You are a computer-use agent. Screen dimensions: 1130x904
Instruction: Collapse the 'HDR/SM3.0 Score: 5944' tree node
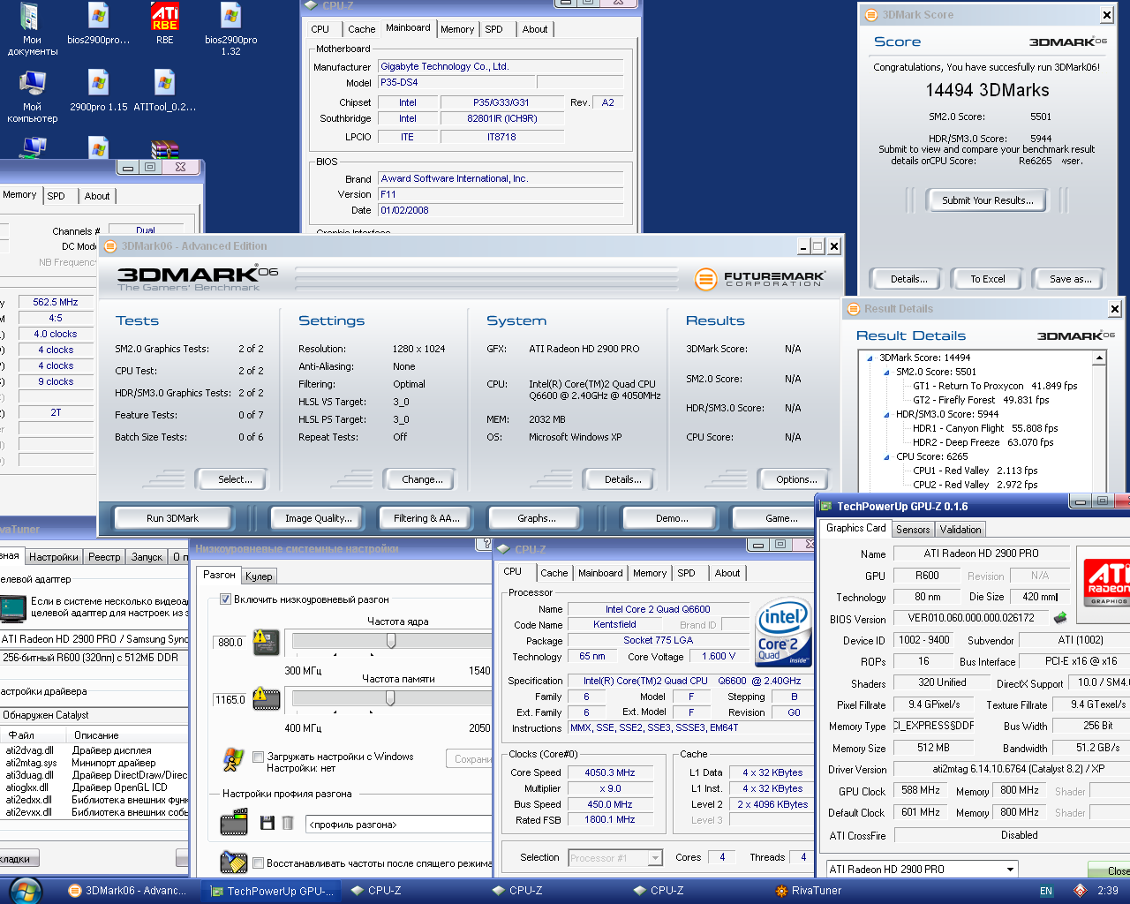(886, 415)
